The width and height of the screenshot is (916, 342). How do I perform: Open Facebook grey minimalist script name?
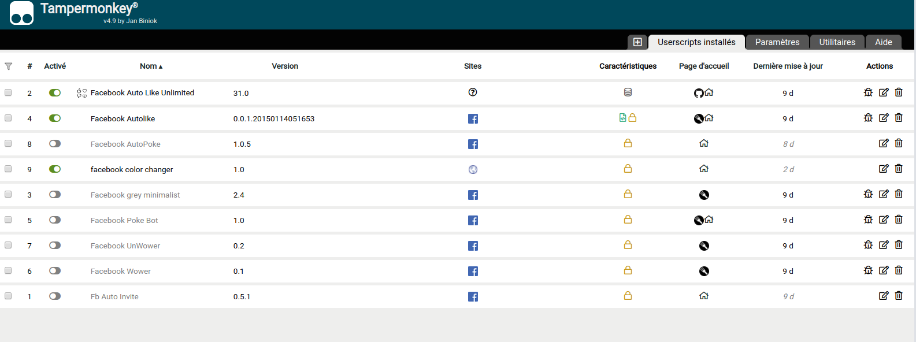[135, 195]
